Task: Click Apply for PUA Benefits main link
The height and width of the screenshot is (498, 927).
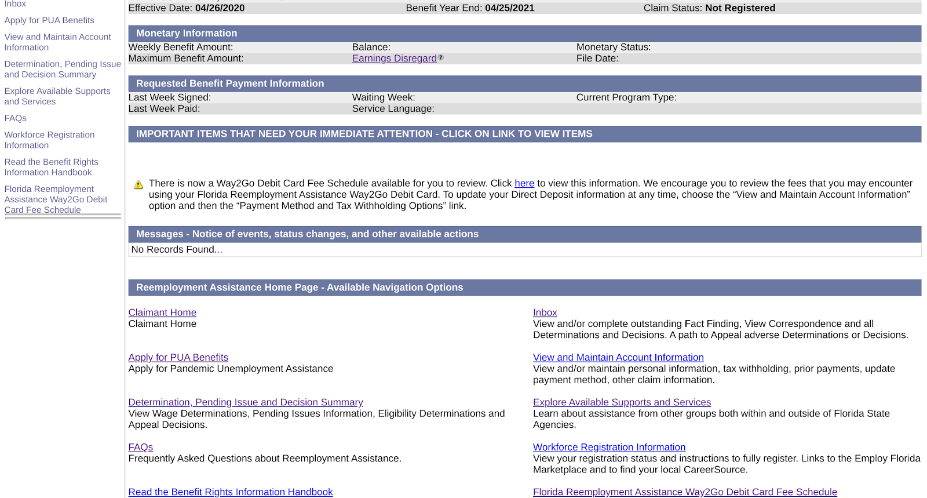Action: pos(178,358)
